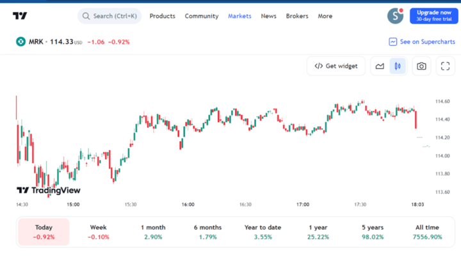Click the TradingView logo in header
This screenshot has width=461, height=264.
[x=20, y=16]
